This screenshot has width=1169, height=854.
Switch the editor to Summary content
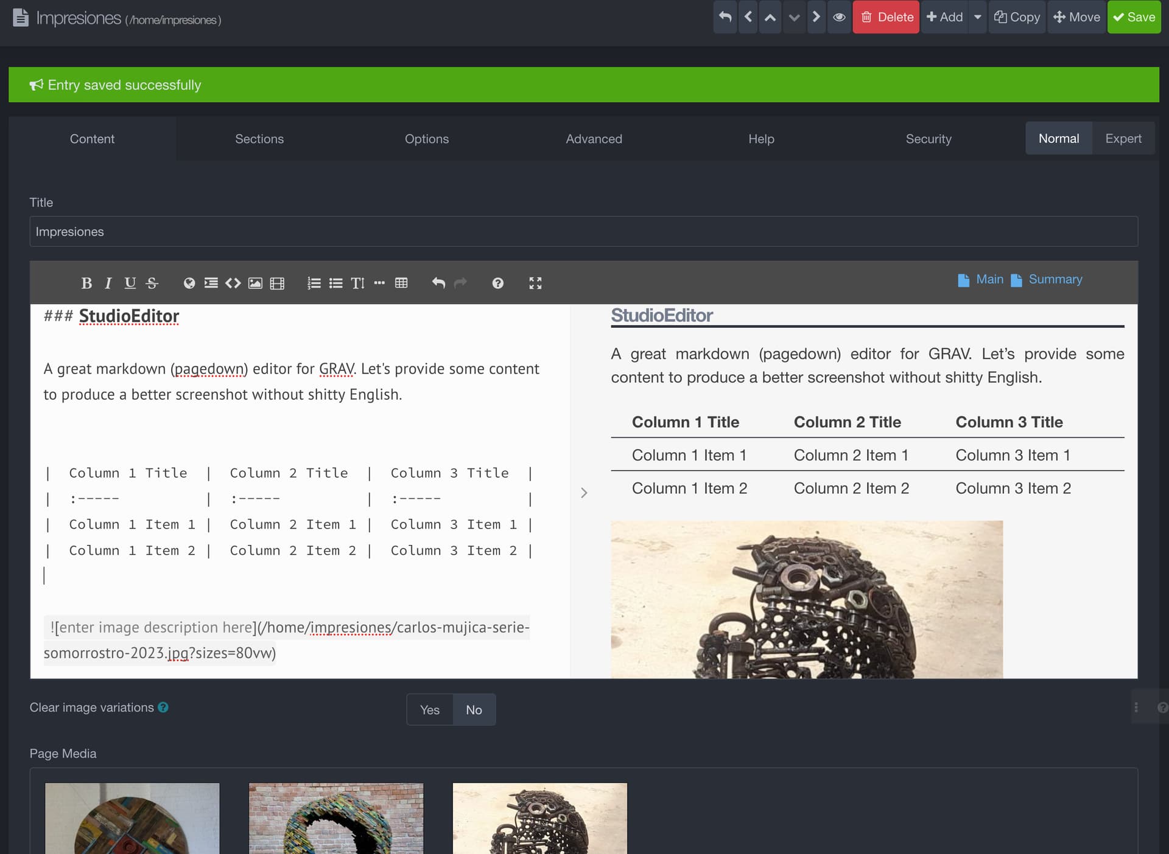[1047, 279]
